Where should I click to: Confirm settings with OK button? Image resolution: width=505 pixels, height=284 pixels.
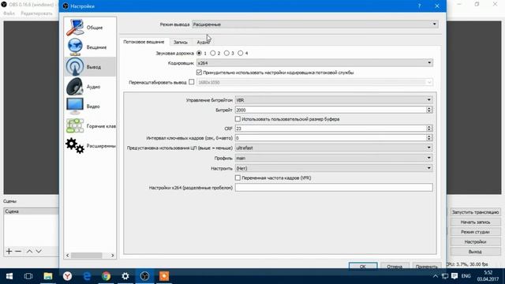tap(363, 267)
